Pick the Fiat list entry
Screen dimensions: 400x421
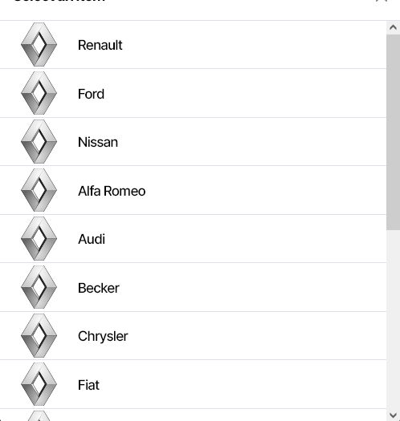[x=193, y=384]
